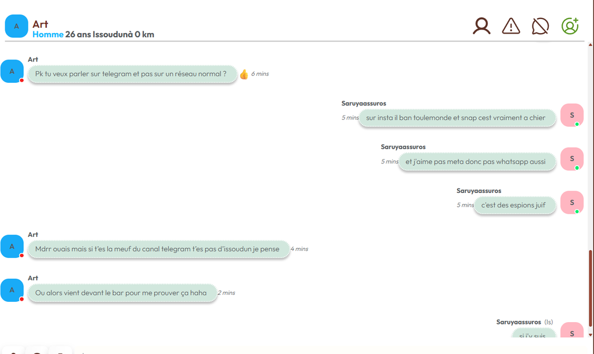Select 'Ou alors vient devant le bar' message

(x=122, y=293)
